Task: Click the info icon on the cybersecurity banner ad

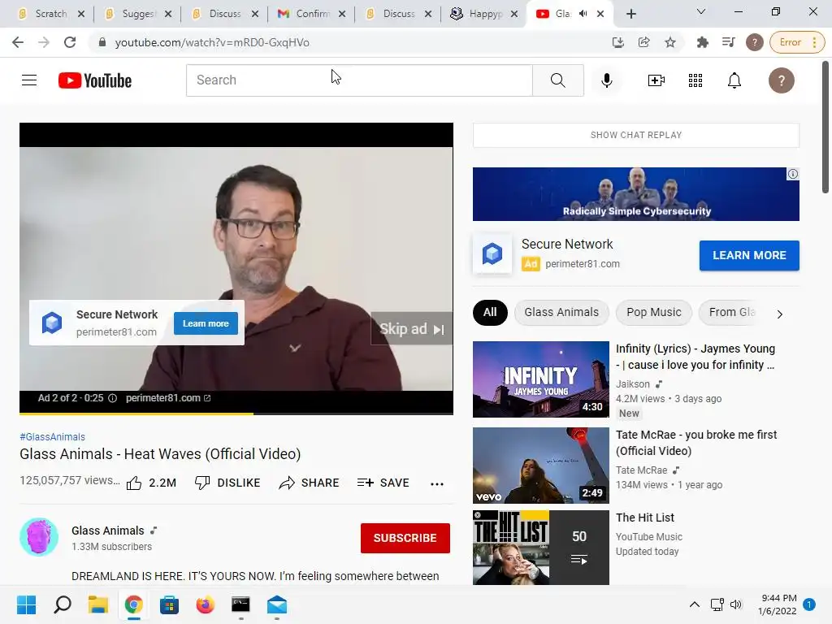Action: (793, 174)
